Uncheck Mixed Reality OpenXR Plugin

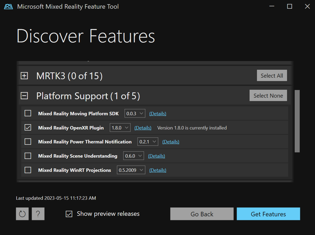[x=28, y=127]
